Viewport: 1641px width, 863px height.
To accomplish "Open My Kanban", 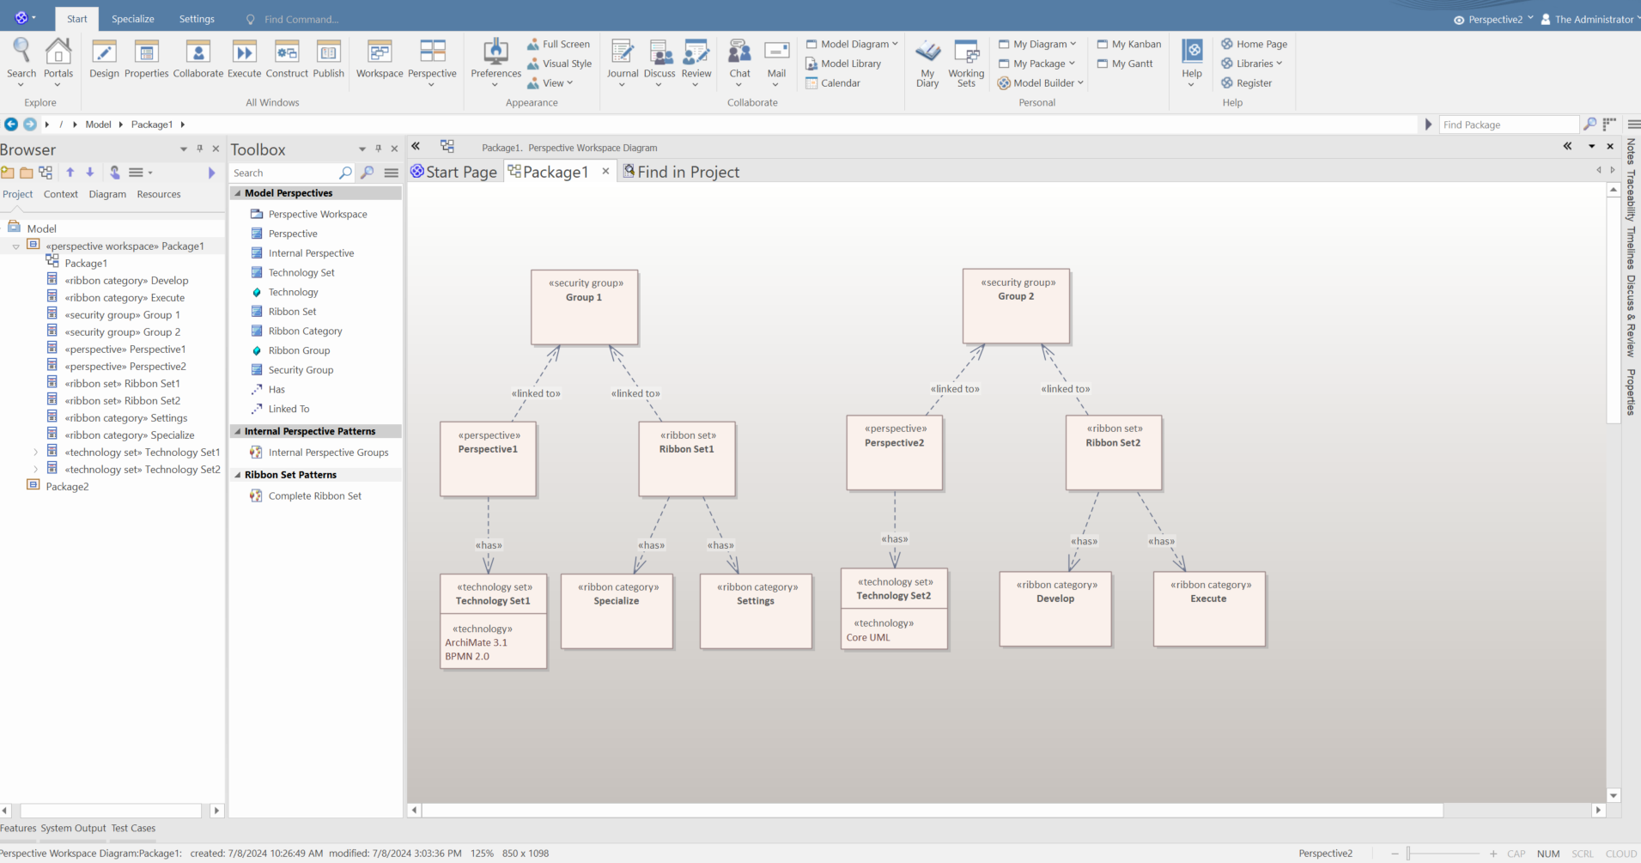I will [1128, 44].
